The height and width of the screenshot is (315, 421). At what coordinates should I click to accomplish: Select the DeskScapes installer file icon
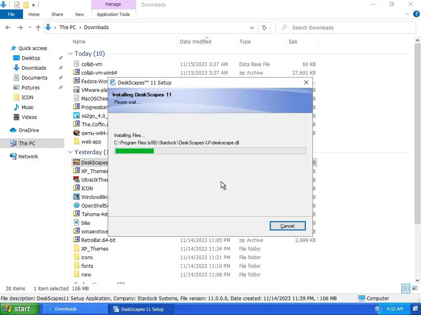(x=76, y=162)
